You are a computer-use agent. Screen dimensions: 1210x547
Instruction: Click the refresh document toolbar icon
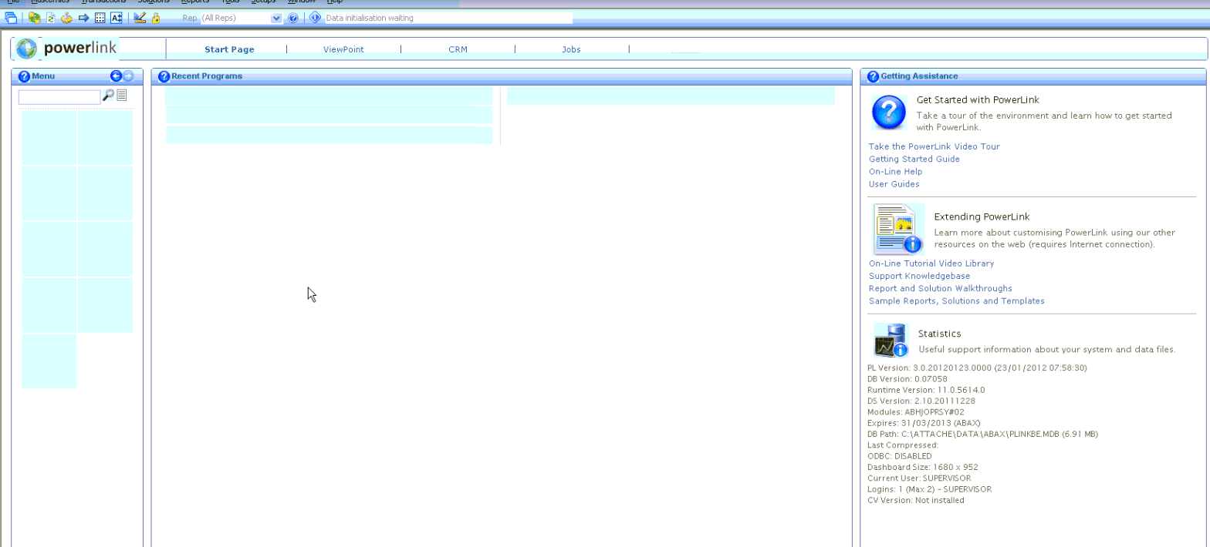click(x=51, y=18)
